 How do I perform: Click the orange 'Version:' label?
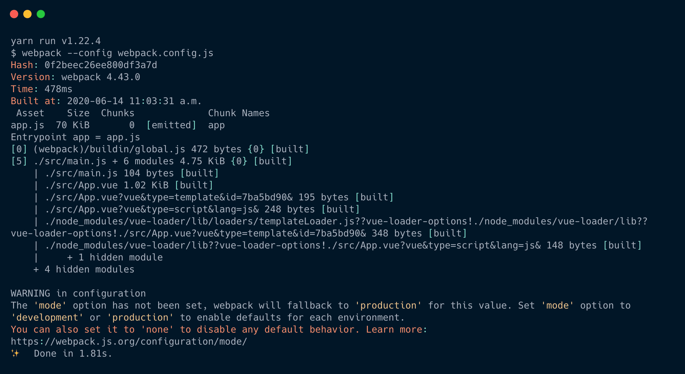point(33,77)
